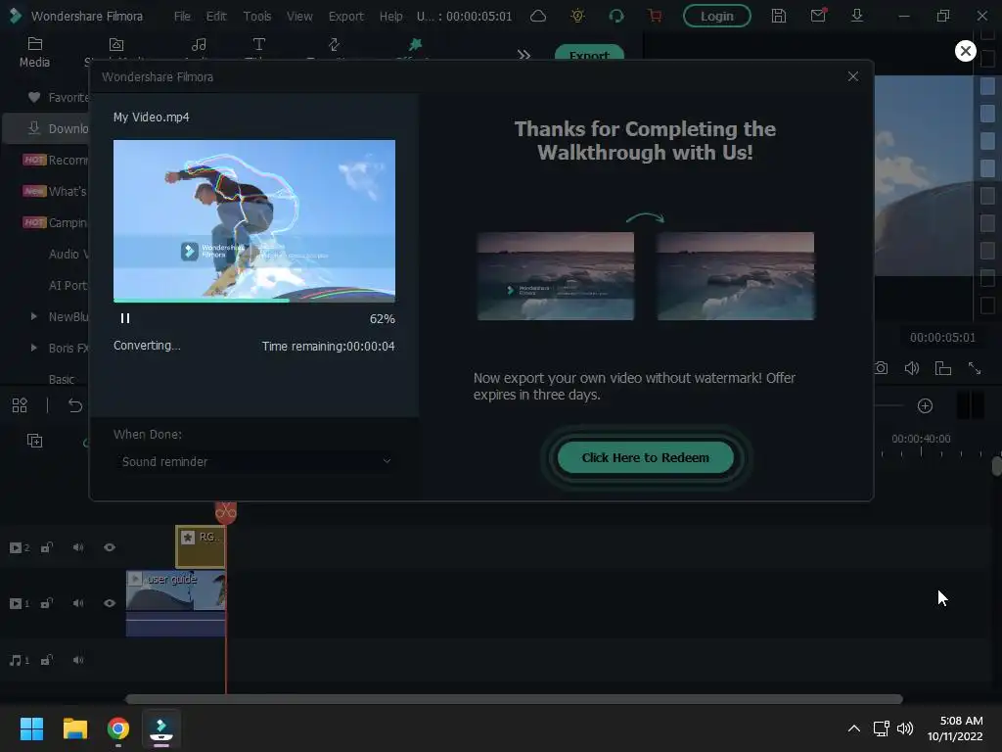Select the user guide clip on track 1
The width and height of the screenshot is (1002, 752).
tap(176, 603)
